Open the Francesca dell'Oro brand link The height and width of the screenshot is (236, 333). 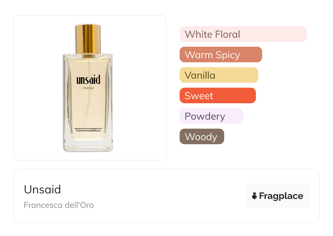tap(59, 205)
